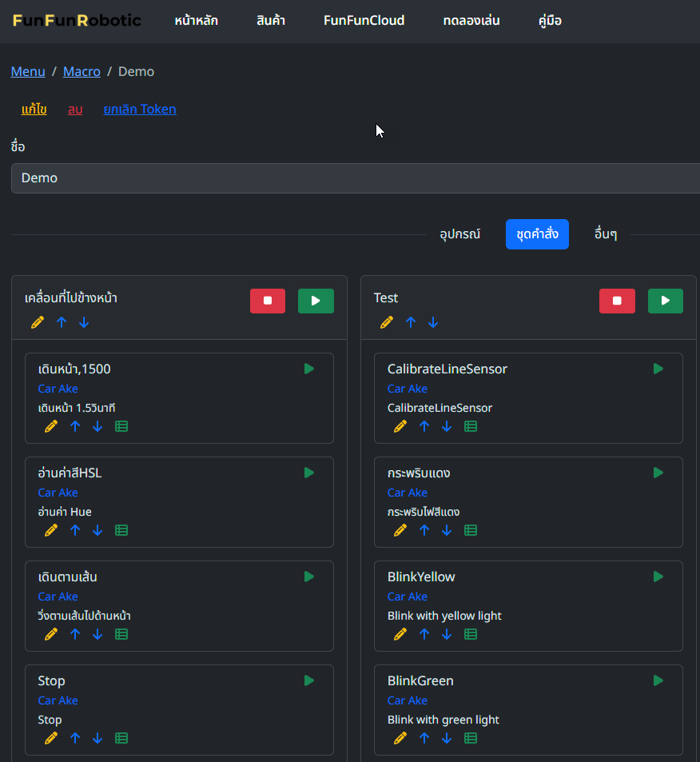The width and height of the screenshot is (700, 762).
Task: Edit the เดินตามเส้น command
Action: tap(51, 634)
